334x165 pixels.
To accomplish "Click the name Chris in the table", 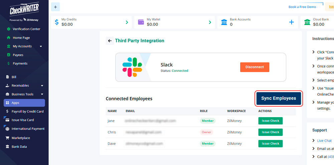I will coord(112,132).
